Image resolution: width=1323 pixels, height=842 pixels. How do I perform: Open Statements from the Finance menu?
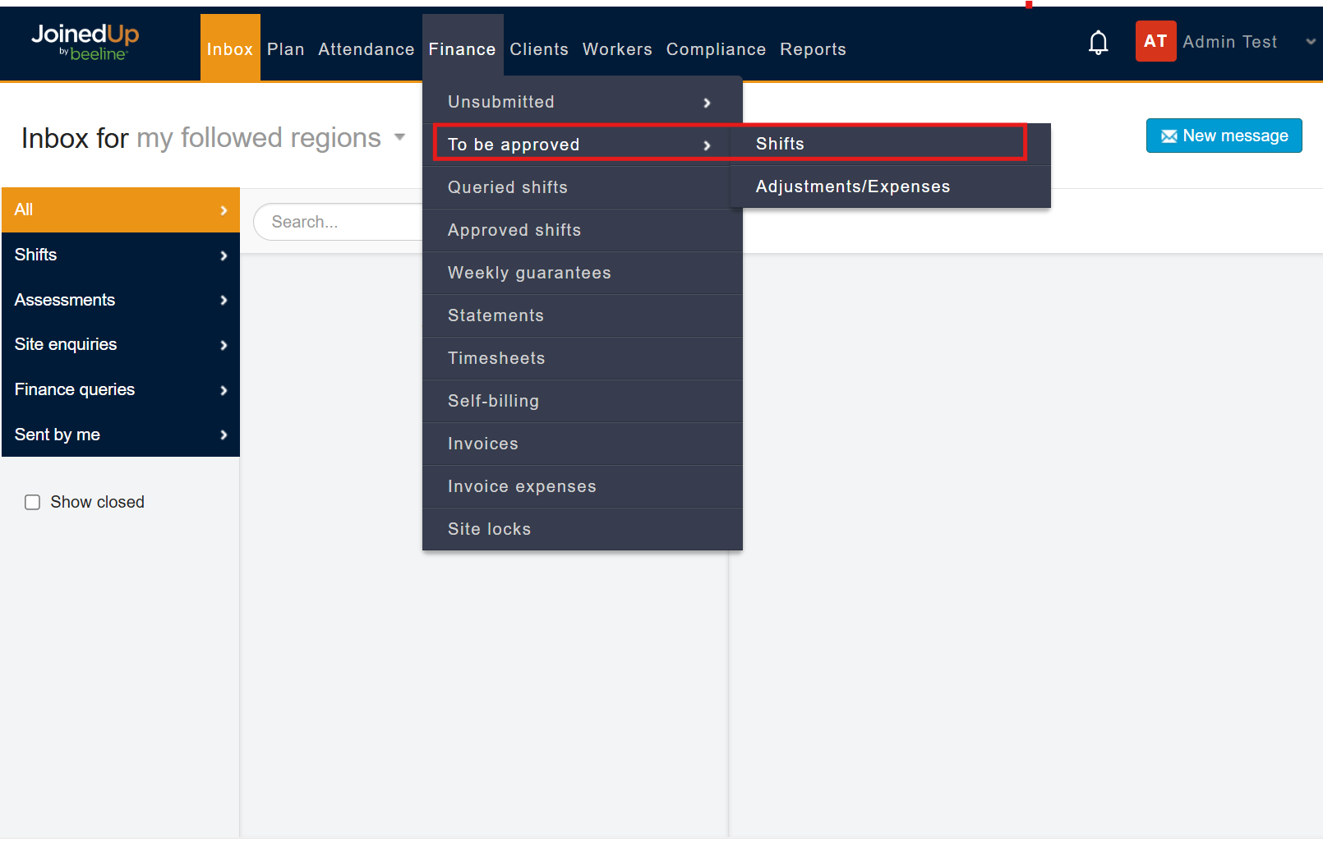pos(583,315)
